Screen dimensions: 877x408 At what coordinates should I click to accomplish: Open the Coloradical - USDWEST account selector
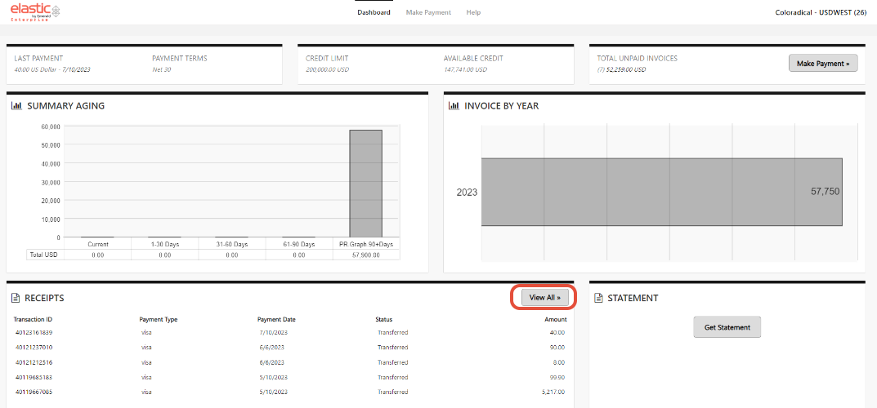tap(820, 12)
